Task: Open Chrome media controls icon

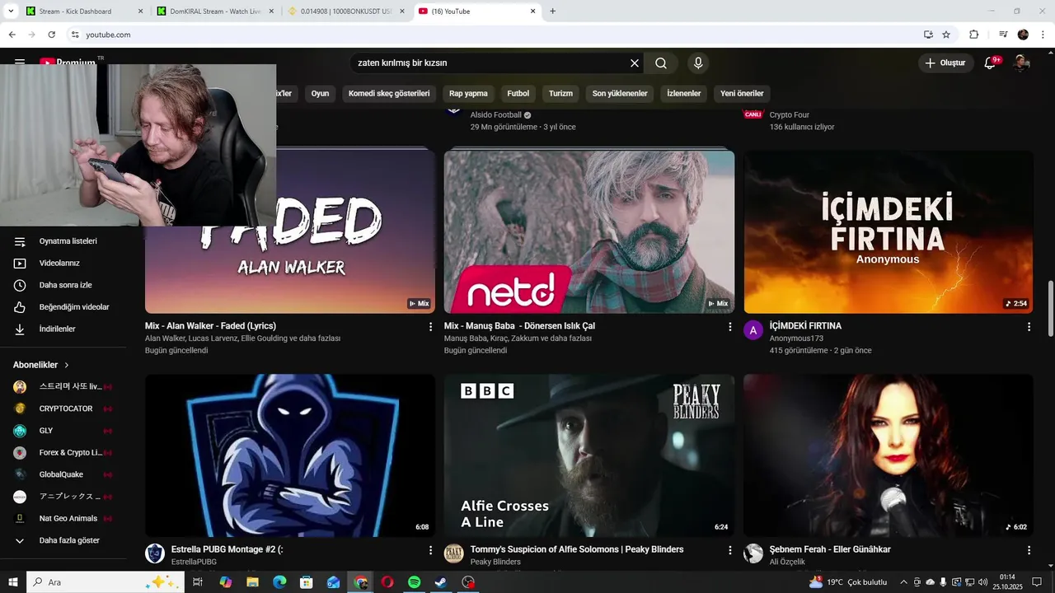Action: [x=1003, y=35]
